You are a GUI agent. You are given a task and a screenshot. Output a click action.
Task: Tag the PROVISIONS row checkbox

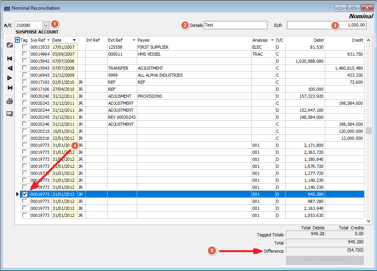pyautogui.click(x=25, y=96)
